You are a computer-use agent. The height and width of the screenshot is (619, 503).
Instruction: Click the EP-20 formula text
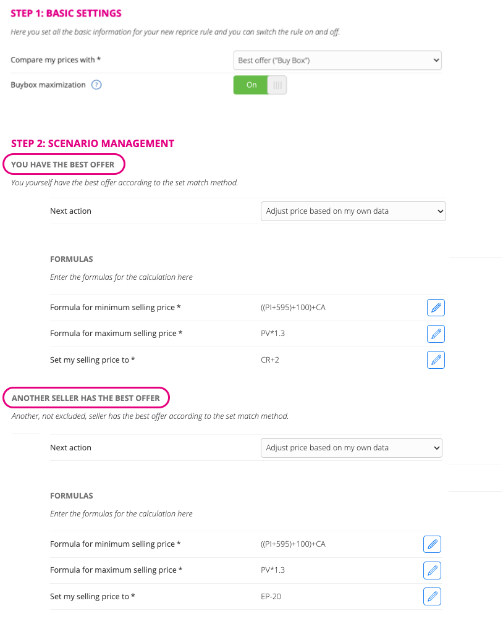[271, 597]
